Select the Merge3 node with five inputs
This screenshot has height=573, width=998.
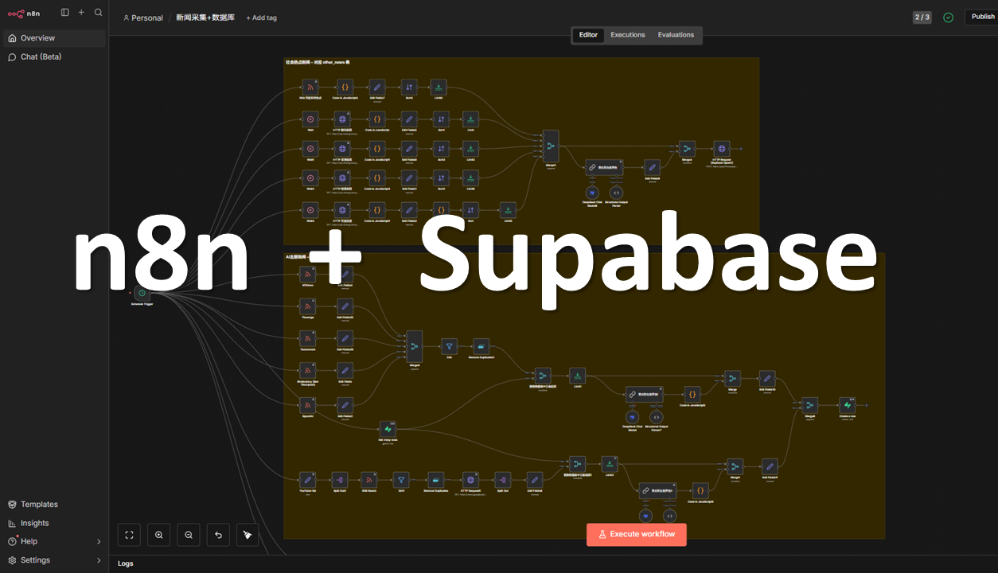(x=551, y=146)
